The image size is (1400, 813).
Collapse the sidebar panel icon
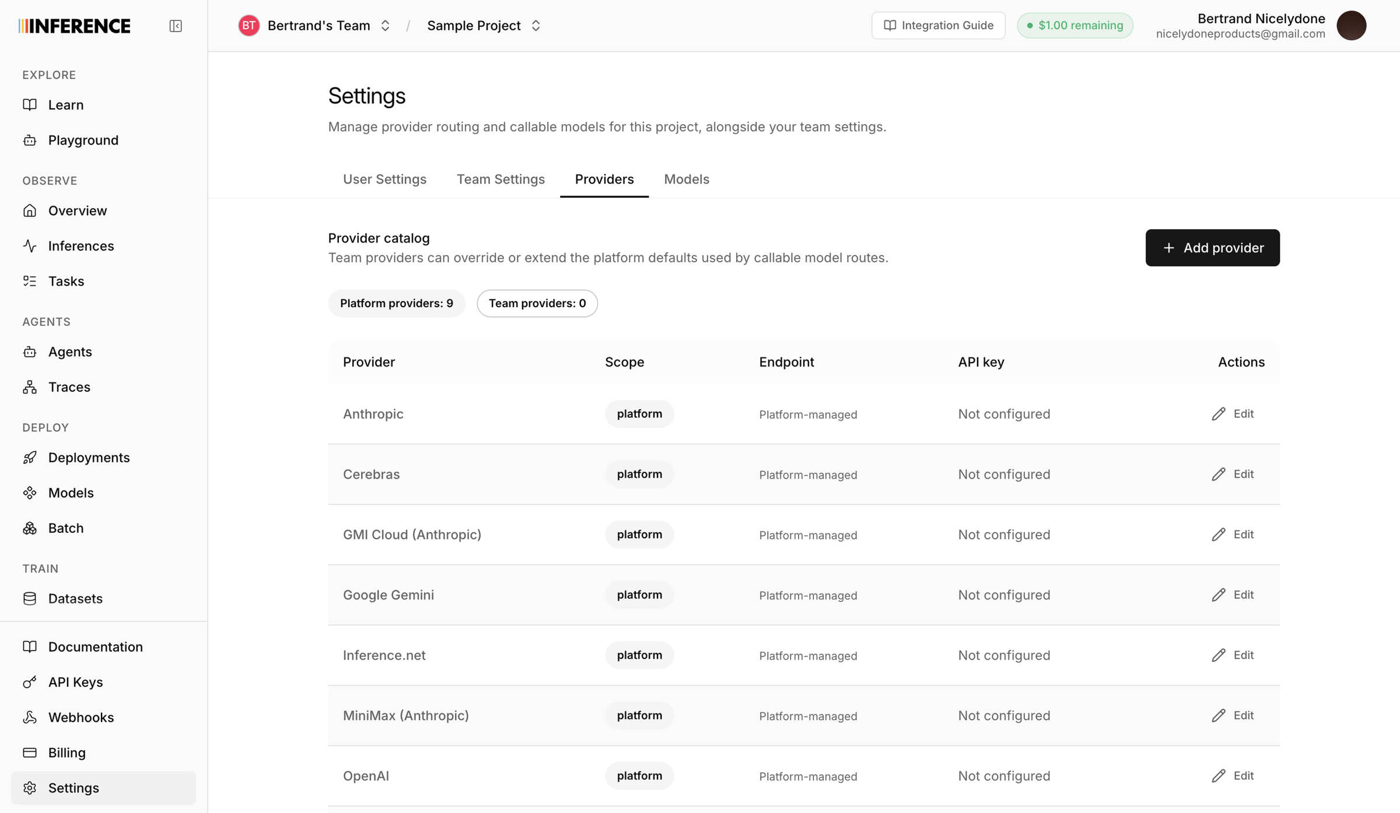point(176,26)
